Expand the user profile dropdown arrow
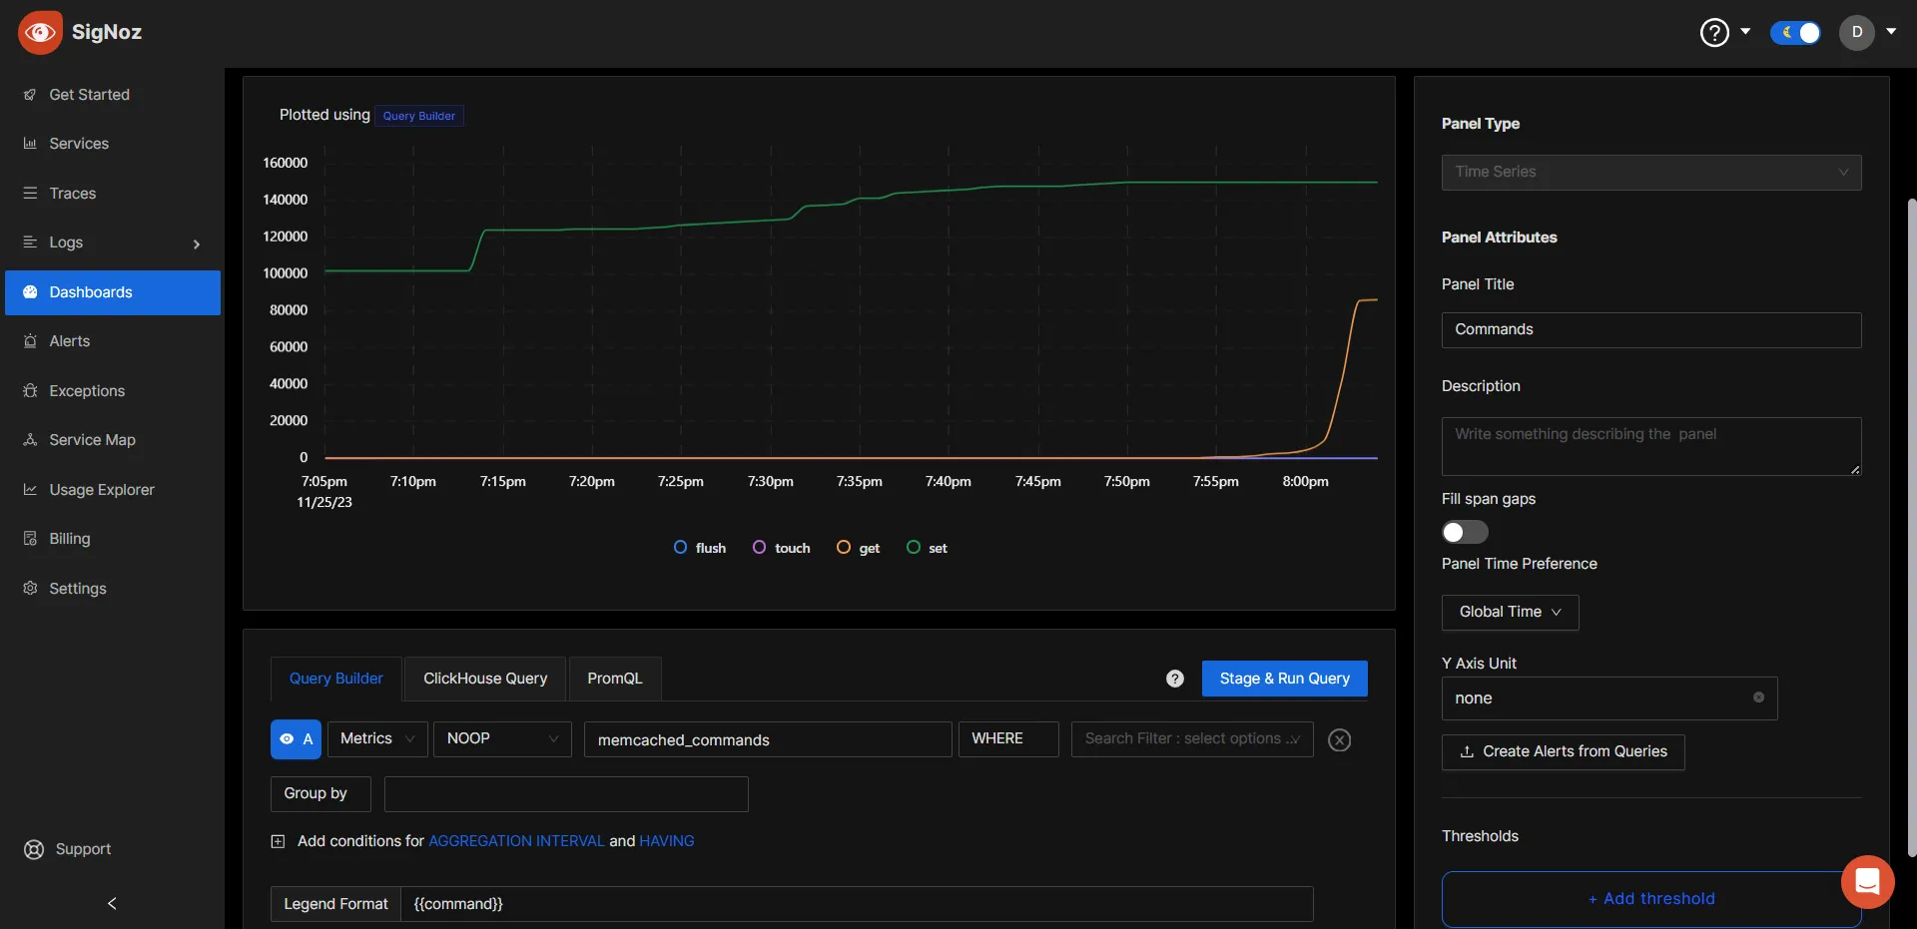The width and height of the screenshot is (1917, 929). tap(1891, 31)
